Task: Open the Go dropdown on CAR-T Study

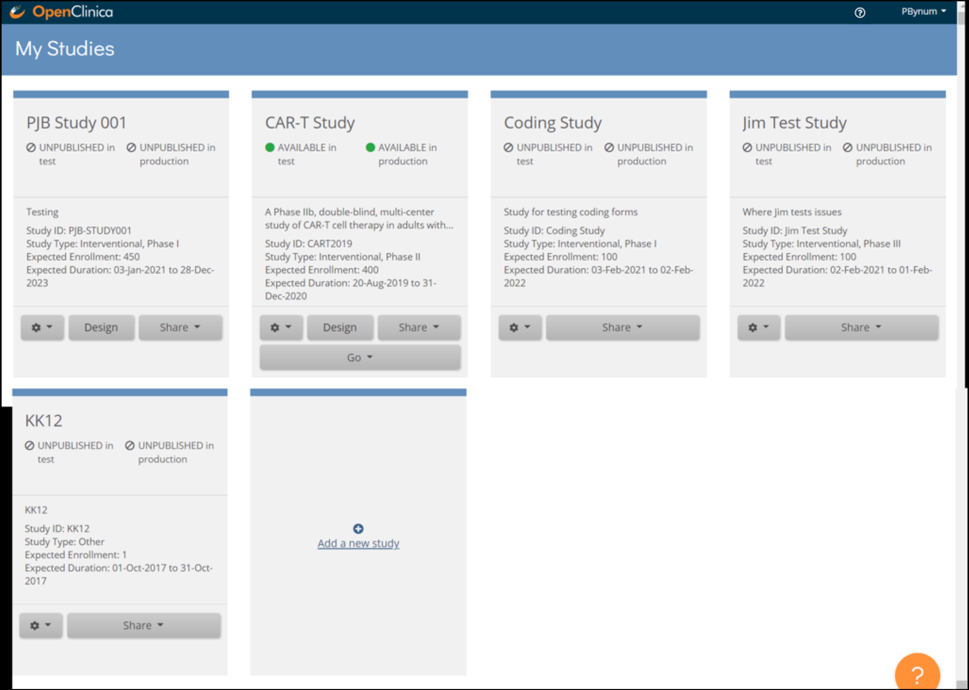Action: [360, 358]
